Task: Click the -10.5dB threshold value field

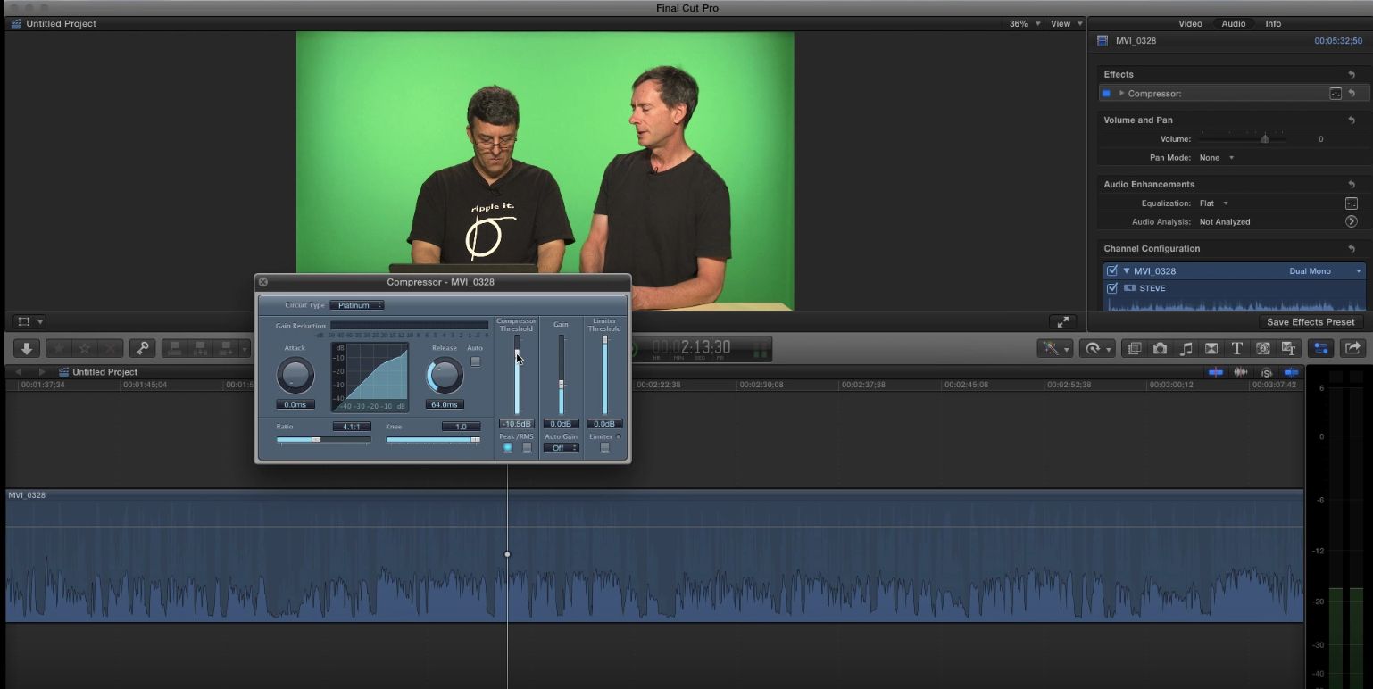Action: pos(516,424)
